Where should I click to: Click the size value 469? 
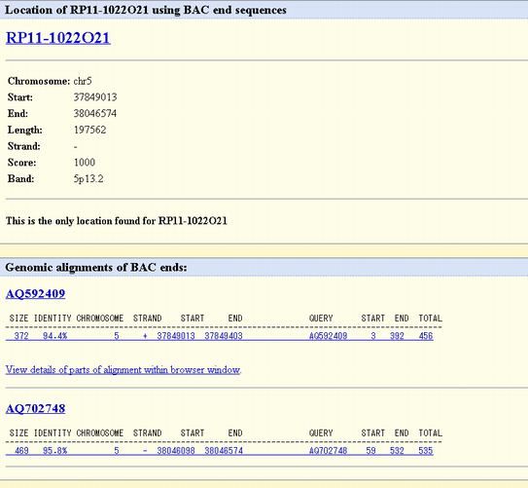point(21,451)
